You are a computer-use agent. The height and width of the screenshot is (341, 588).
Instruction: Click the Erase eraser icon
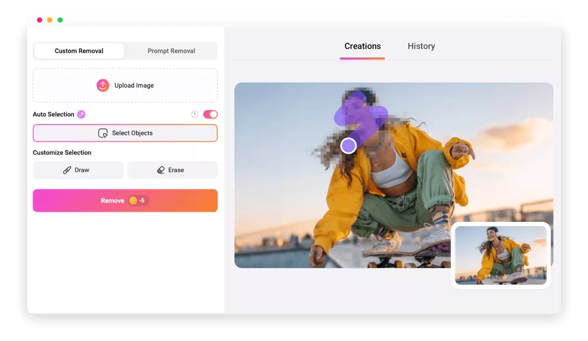pyautogui.click(x=161, y=170)
